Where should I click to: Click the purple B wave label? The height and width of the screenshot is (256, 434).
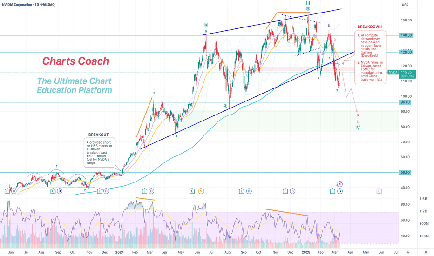pyautogui.click(x=329, y=26)
